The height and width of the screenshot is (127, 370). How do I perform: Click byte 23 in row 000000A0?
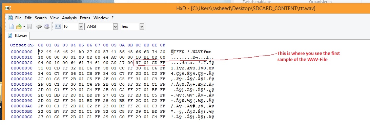[105, 106]
